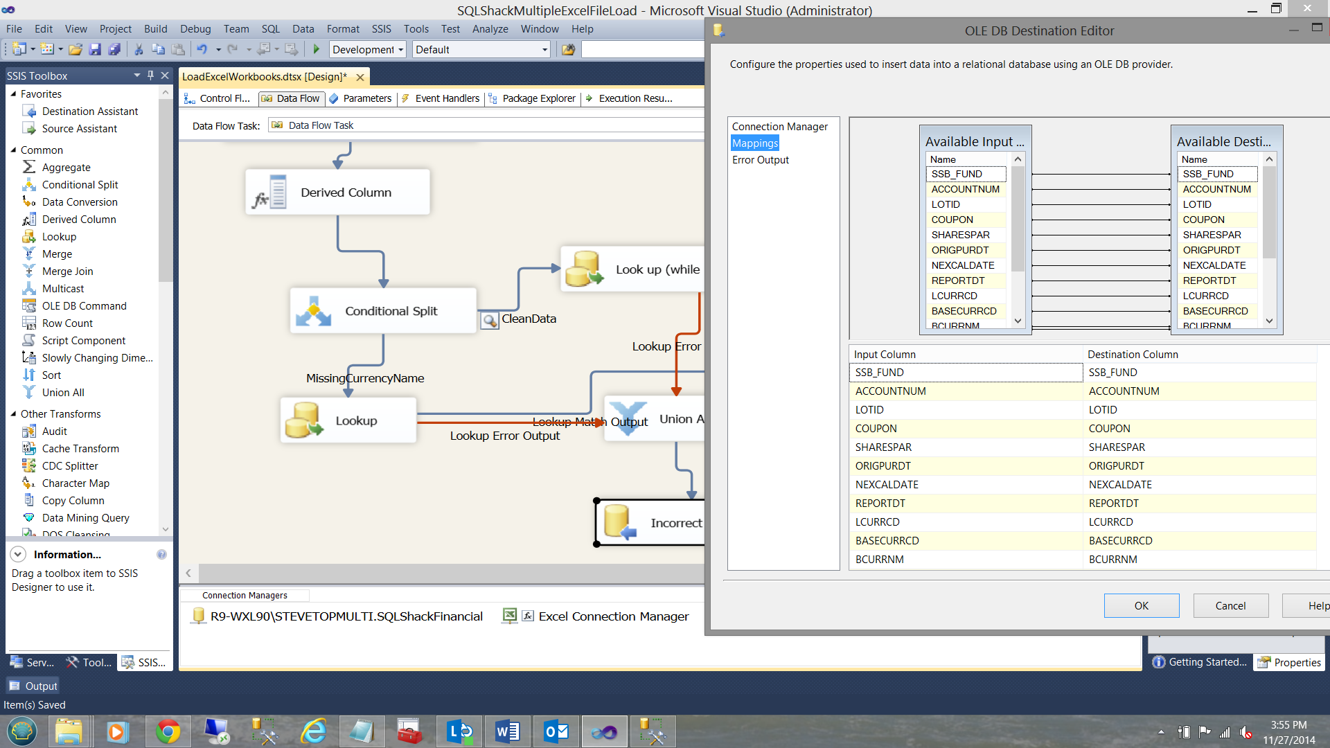This screenshot has width=1330, height=748.
Task: Click the Undo toolbar icon
Action: point(202,49)
